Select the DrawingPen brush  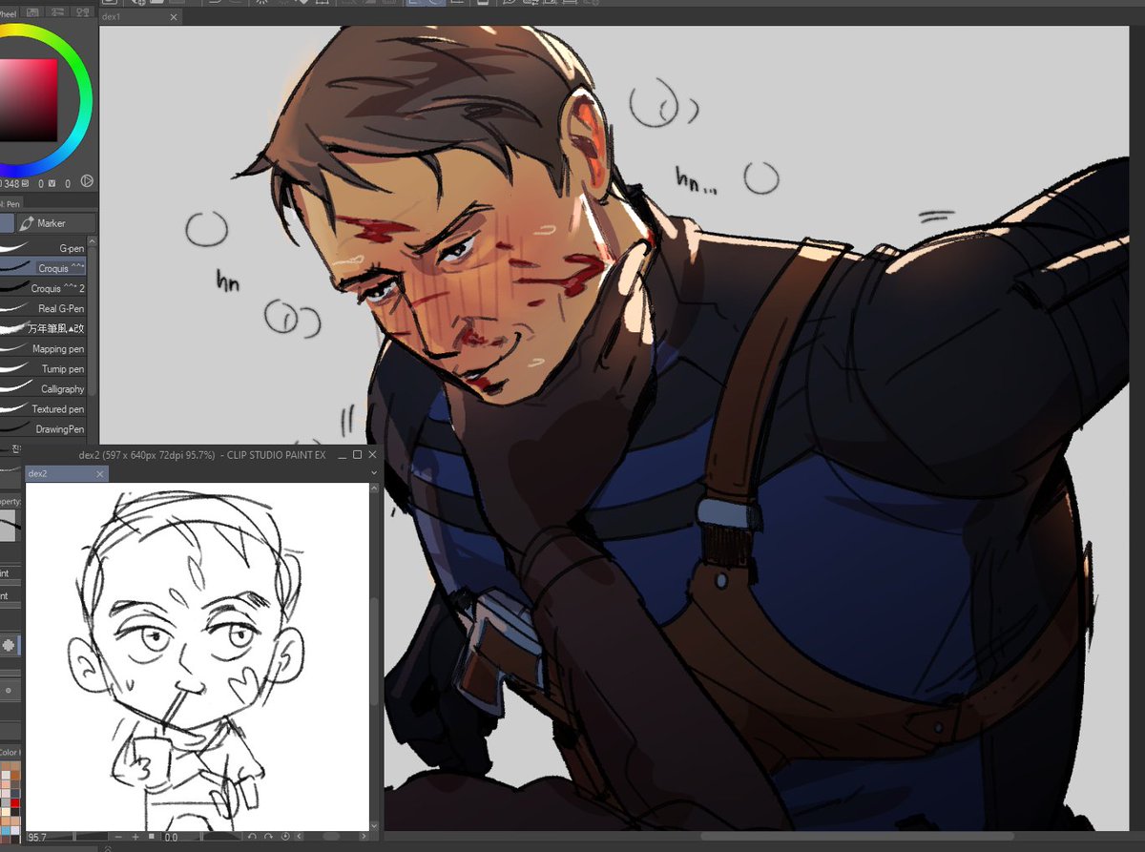(x=45, y=429)
